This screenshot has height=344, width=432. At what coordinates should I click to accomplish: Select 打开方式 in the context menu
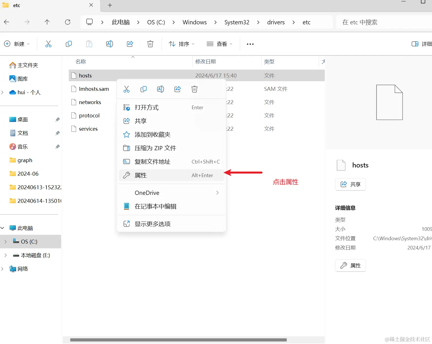tap(172, 107)
